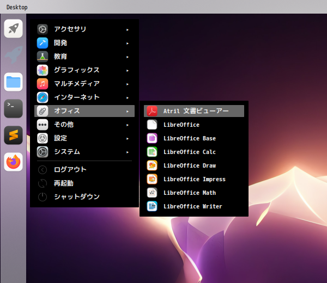Image resolution: width=327 pixels, height=283 pixels.
Task: Click the マルチメディア music note icon
Action: pos(43,84)
